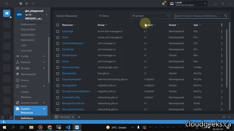Image resolution: width=234 pixels, height=131 pixels.
Task: Sort table by Resource column
Action: coord(69,25)
